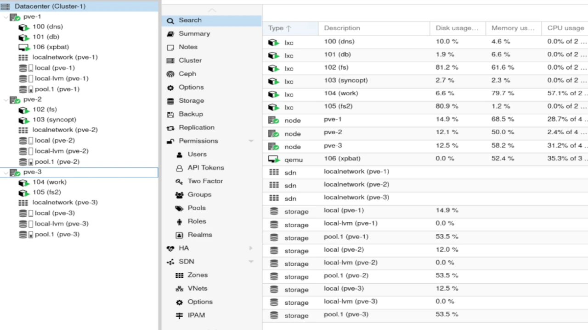The height and width of the screenshot is (330, 588).
Task: Collapse the Permissions submenu arrow
Action: (251, 141)
